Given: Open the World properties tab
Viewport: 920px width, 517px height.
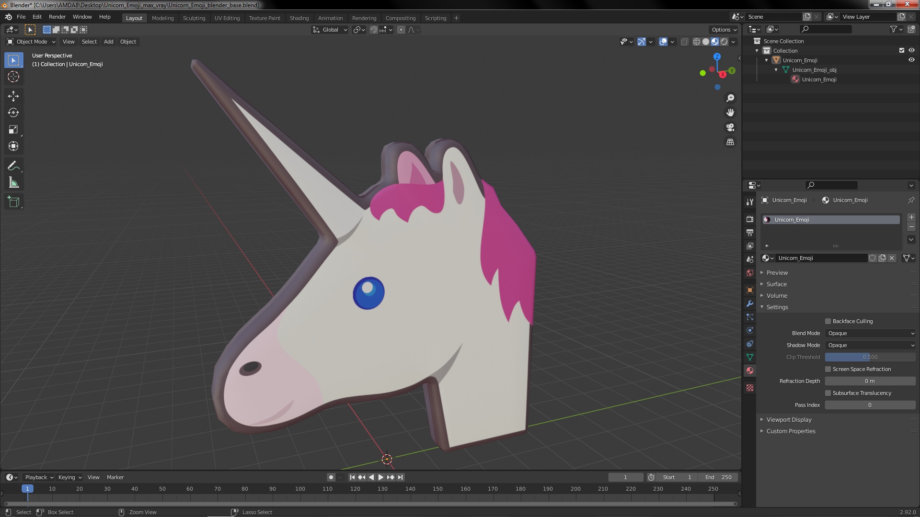Looking at the screenshot, I should point(750,273).
